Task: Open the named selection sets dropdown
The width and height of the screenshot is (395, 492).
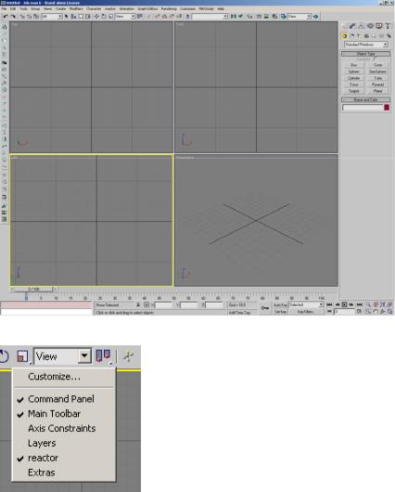Action: [x=210, y=17]
